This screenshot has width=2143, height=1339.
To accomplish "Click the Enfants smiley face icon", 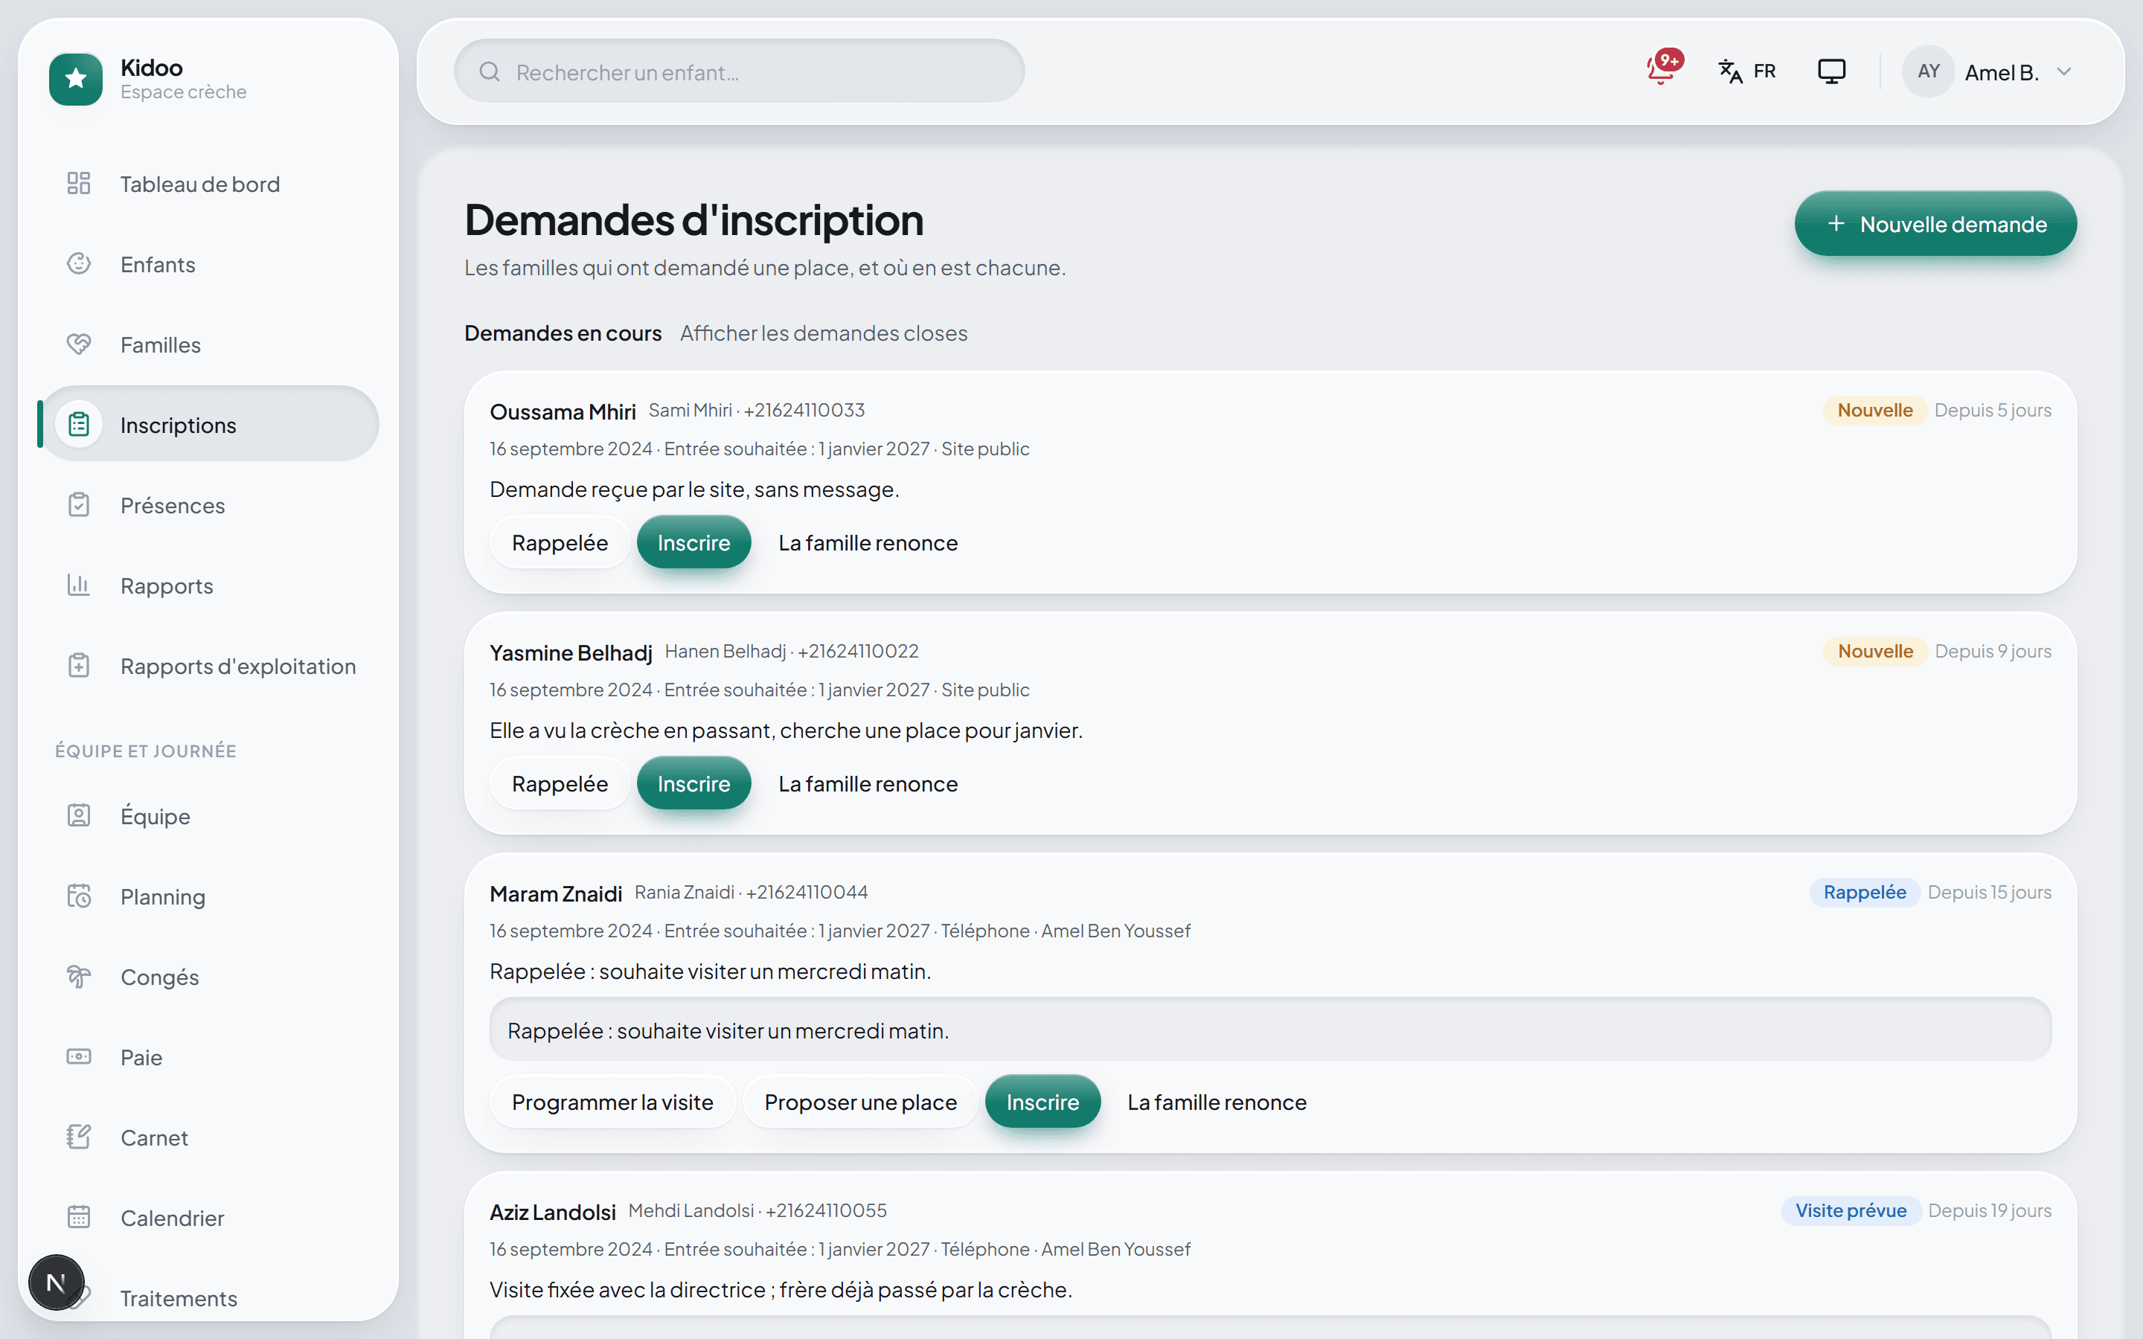I will coord(79,264).
